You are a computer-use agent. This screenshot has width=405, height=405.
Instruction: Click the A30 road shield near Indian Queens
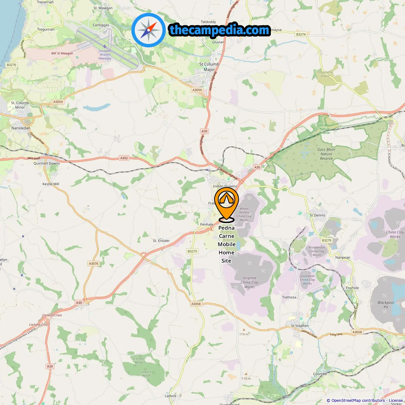pyautogui.click(x=257, y=167)
